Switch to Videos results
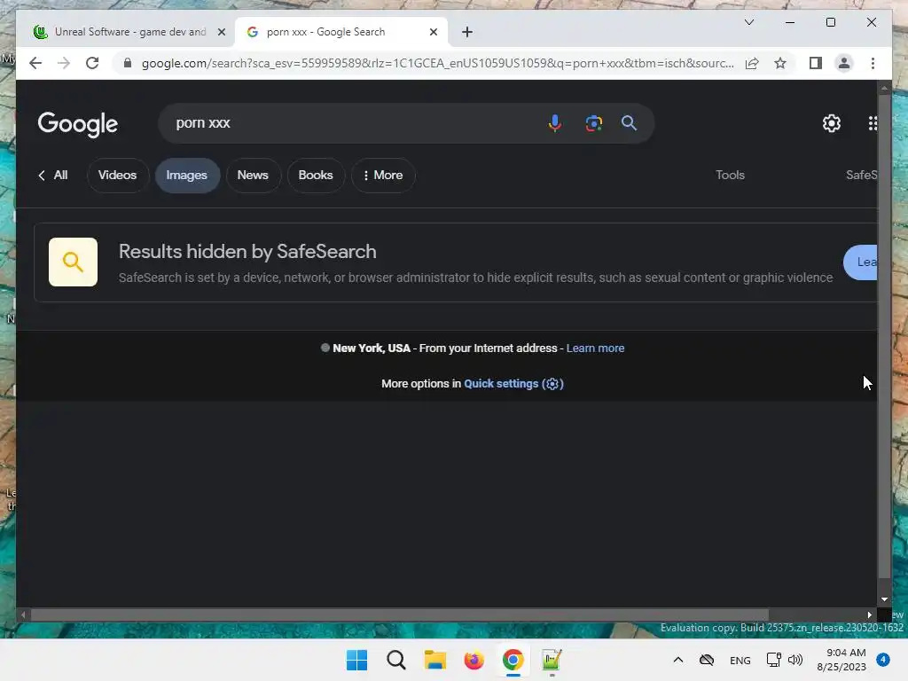908x681 pixels. [118, 175]
